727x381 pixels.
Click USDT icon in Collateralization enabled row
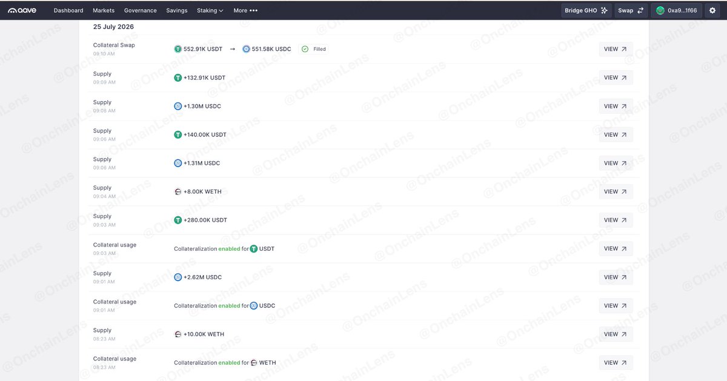point(254,248)
